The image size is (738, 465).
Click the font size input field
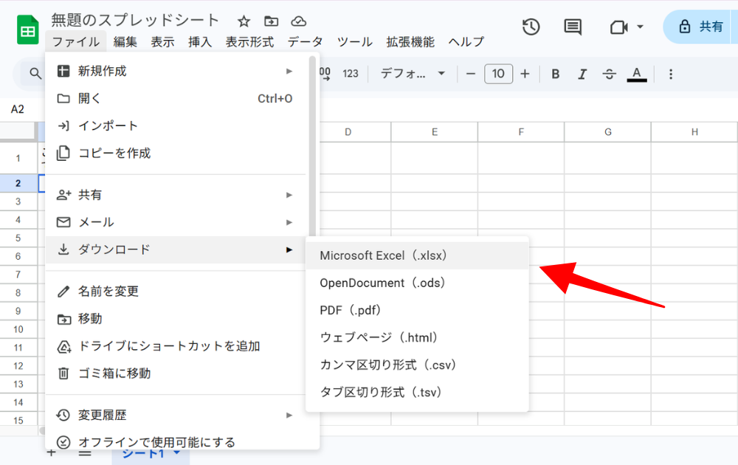pyautogui.click(x=498, y=74)
